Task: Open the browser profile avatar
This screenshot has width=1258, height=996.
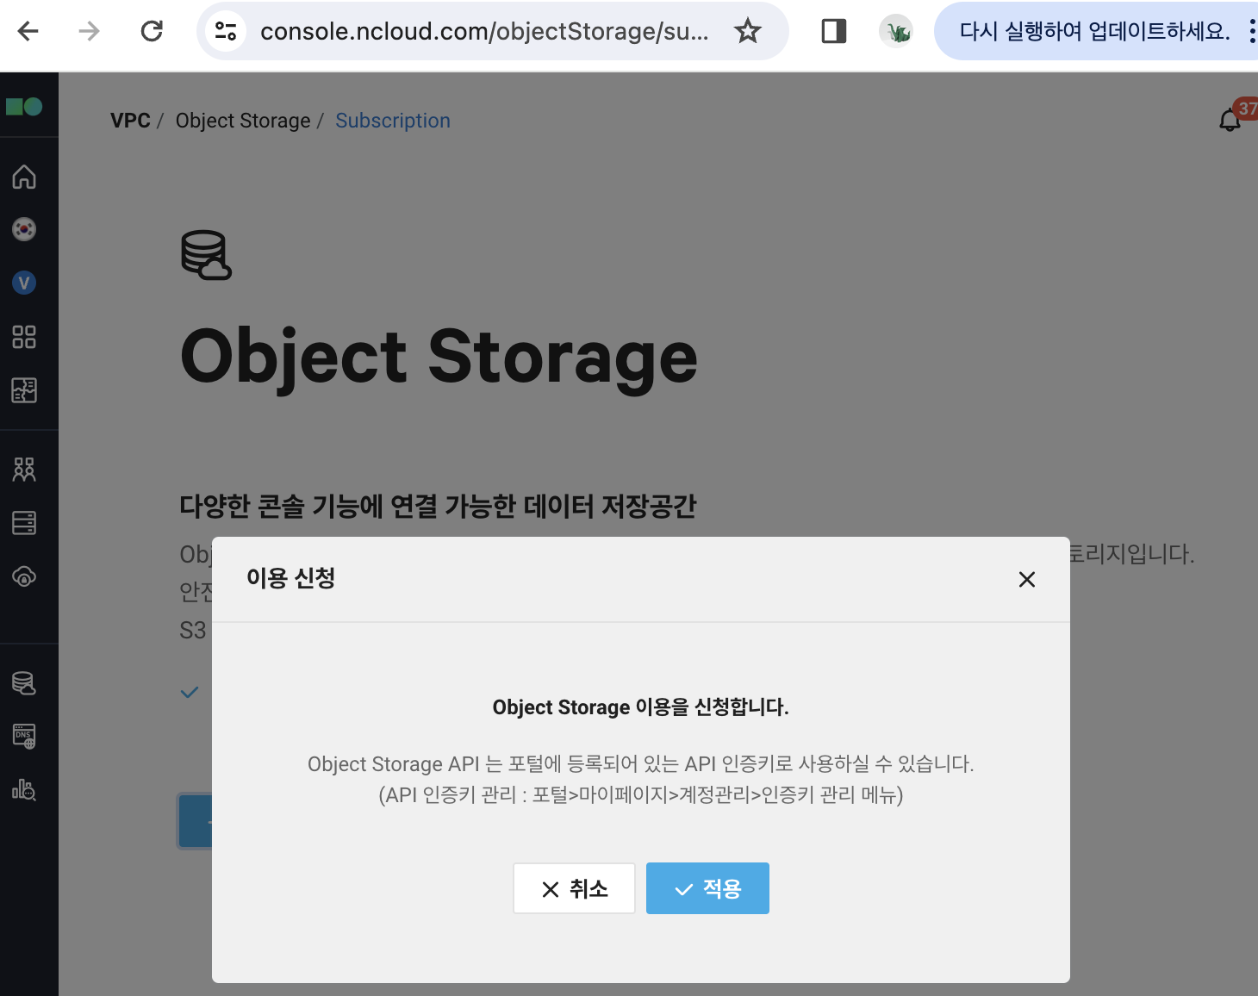Action: click(897, 32)
